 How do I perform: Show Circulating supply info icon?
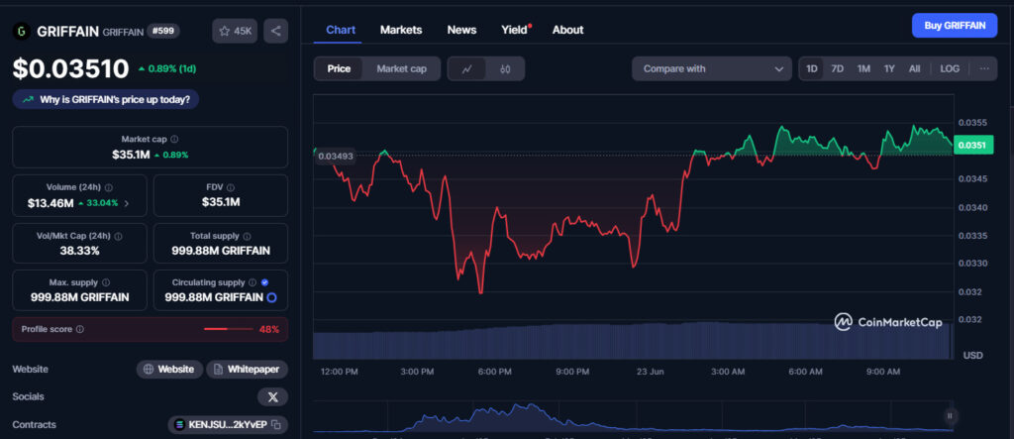click(x=253, y=282)
